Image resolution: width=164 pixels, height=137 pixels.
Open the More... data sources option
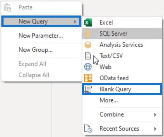[x=109, y=100]
